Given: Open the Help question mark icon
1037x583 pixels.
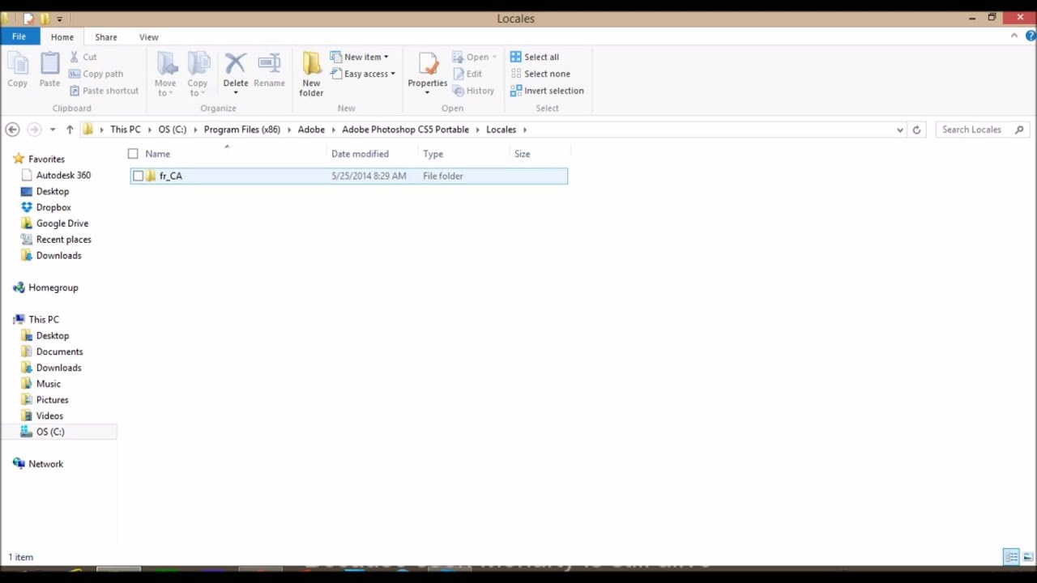Looking at the screenshot, I should click(x=1031, y=36).
